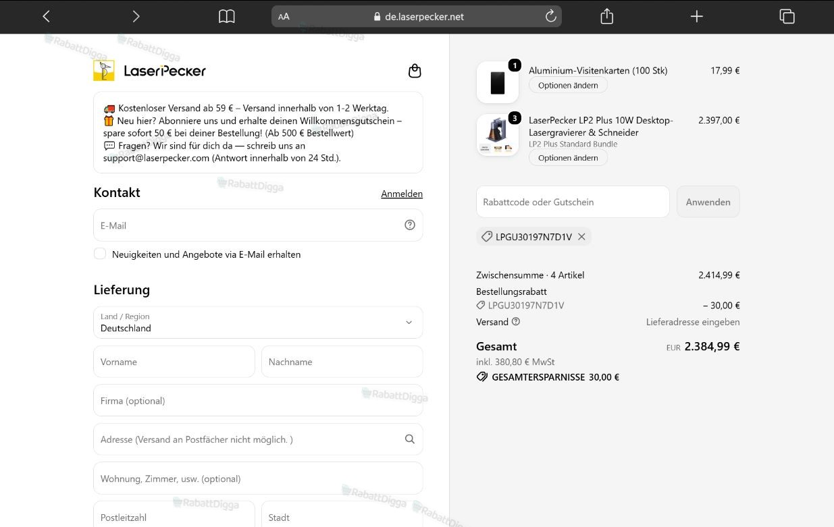Click the – 30,00 € discount amount
The height and width of the screenshot is (527, 834).
[x=721, y=306]
